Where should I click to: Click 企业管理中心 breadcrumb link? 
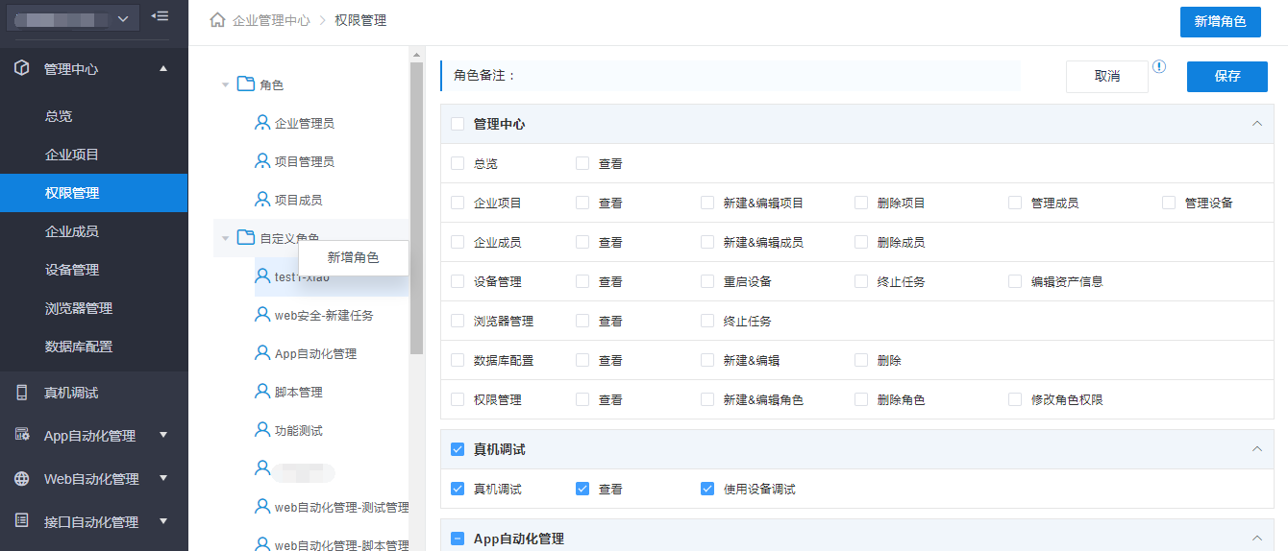click(x=271, y=20)
